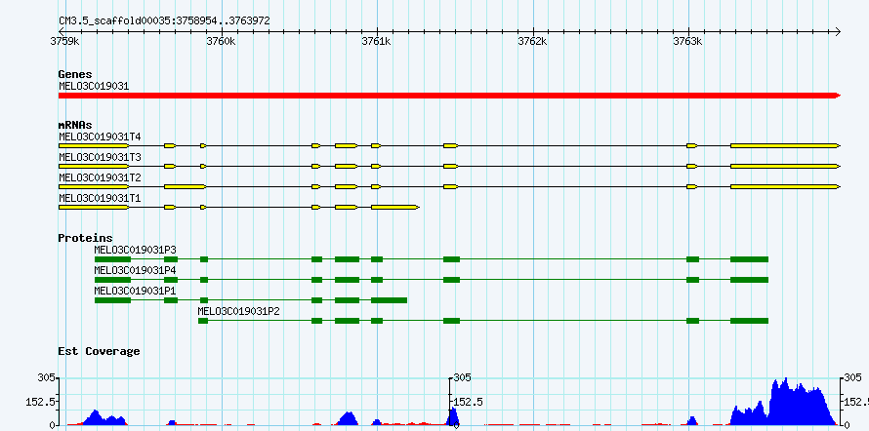The height and width of the screenshot is (431, 869).
Task: Click the 3762k ruler label
Action: 532,42
